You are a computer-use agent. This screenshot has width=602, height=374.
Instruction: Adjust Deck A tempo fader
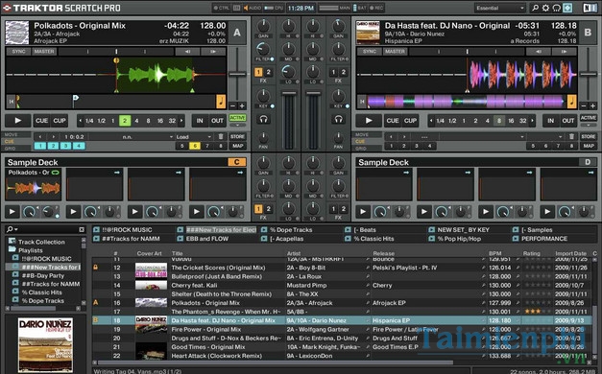(238, 74)
